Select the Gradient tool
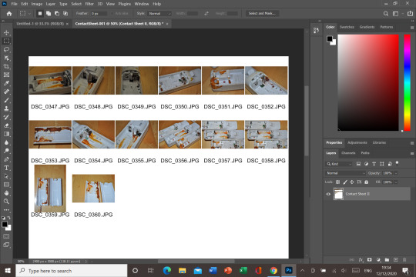Screen dimensions: 416x277 pos(6,134)
